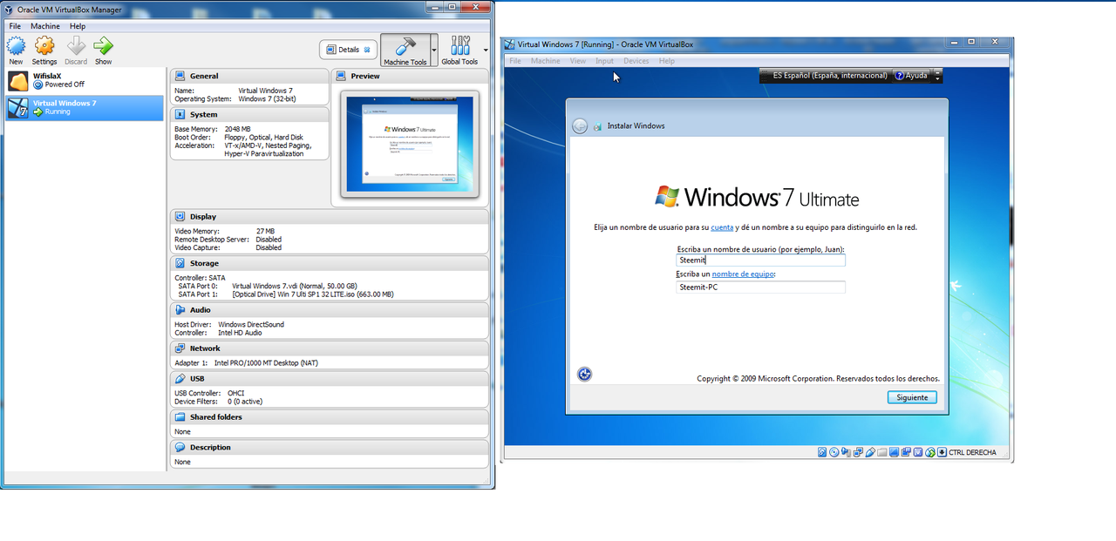
Task: Open the File menu in VirtualBox Manager
Action: [x=15, y=26]
